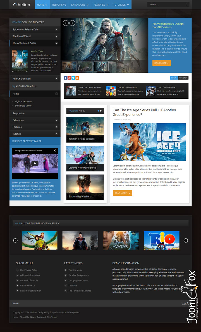This screenshot has height=332, width=201.
Task: Click the Google Plus social icon
Action: pyautogui.click(x=69, y=78)
